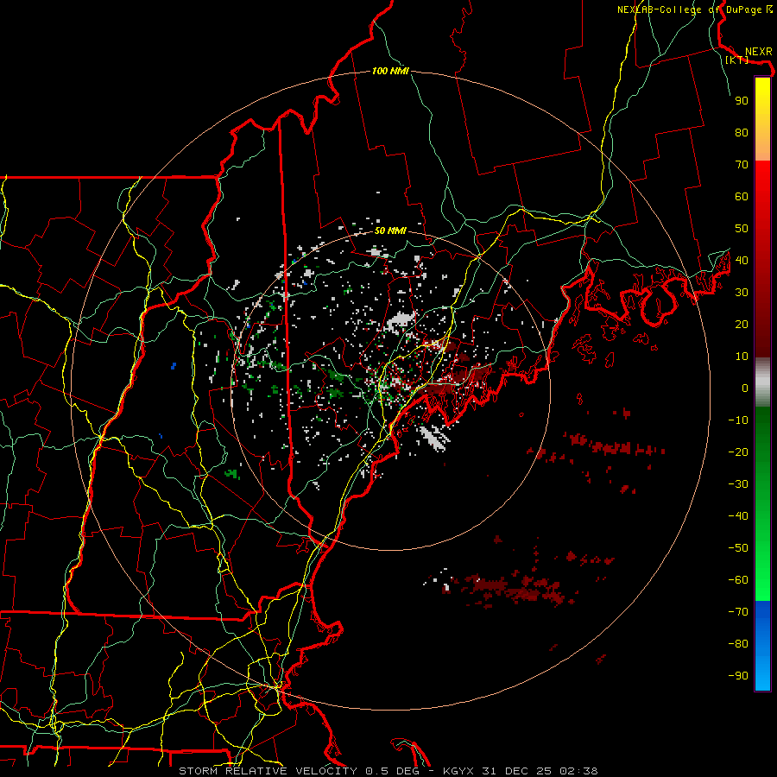Click the NEXR label above the color scale
The height and width of the screenshot is (777, 777).
758,52
